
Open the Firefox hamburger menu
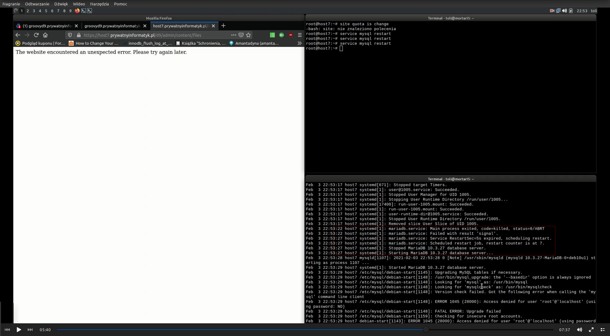click(300, 35)
